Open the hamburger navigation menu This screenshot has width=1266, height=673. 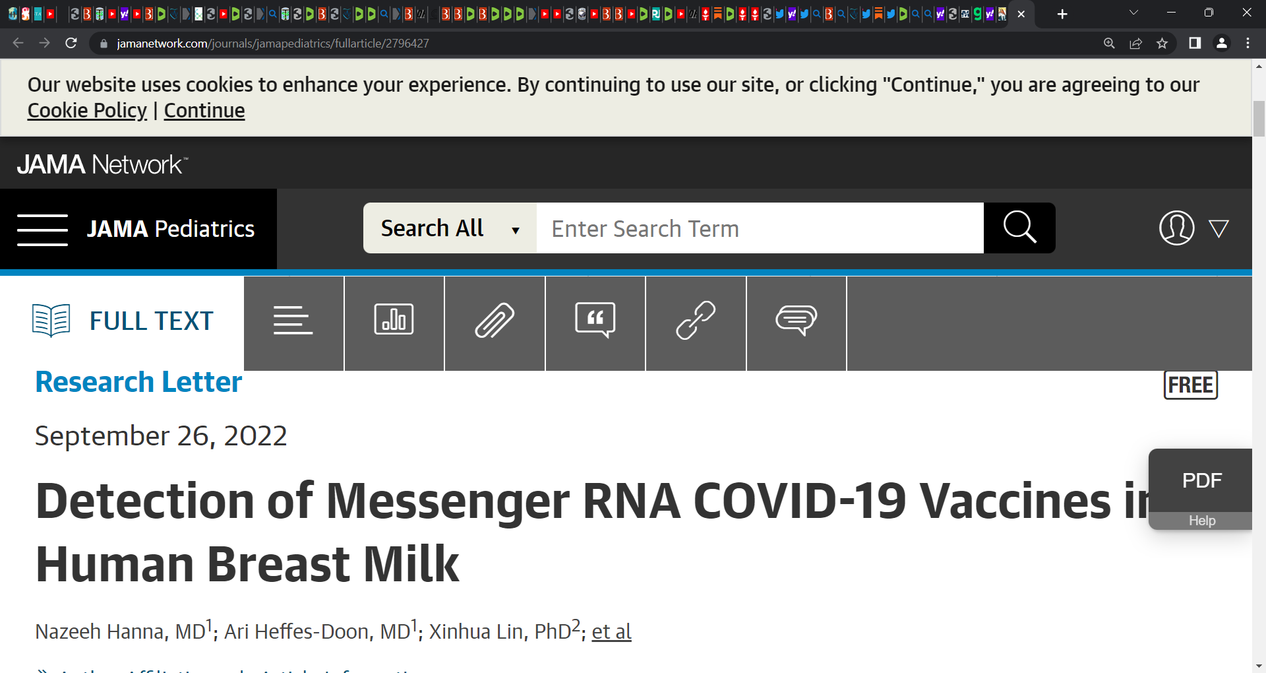click(42, 230)
